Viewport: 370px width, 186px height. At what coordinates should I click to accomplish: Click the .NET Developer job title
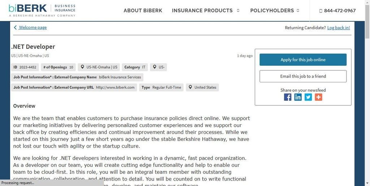33,47
